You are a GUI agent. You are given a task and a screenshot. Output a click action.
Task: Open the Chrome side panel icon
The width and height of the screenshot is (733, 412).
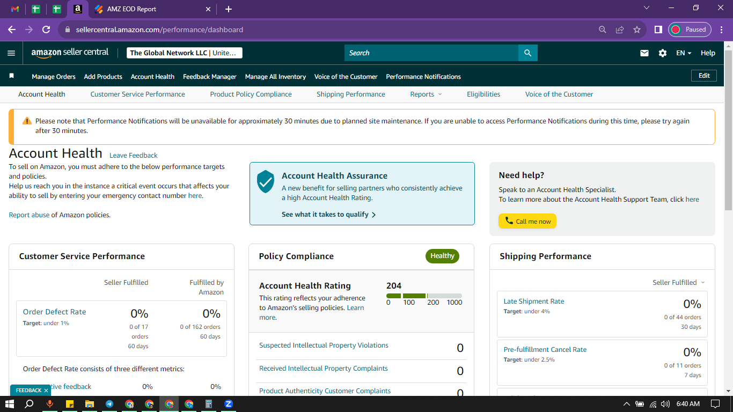[x=658, y=30]
